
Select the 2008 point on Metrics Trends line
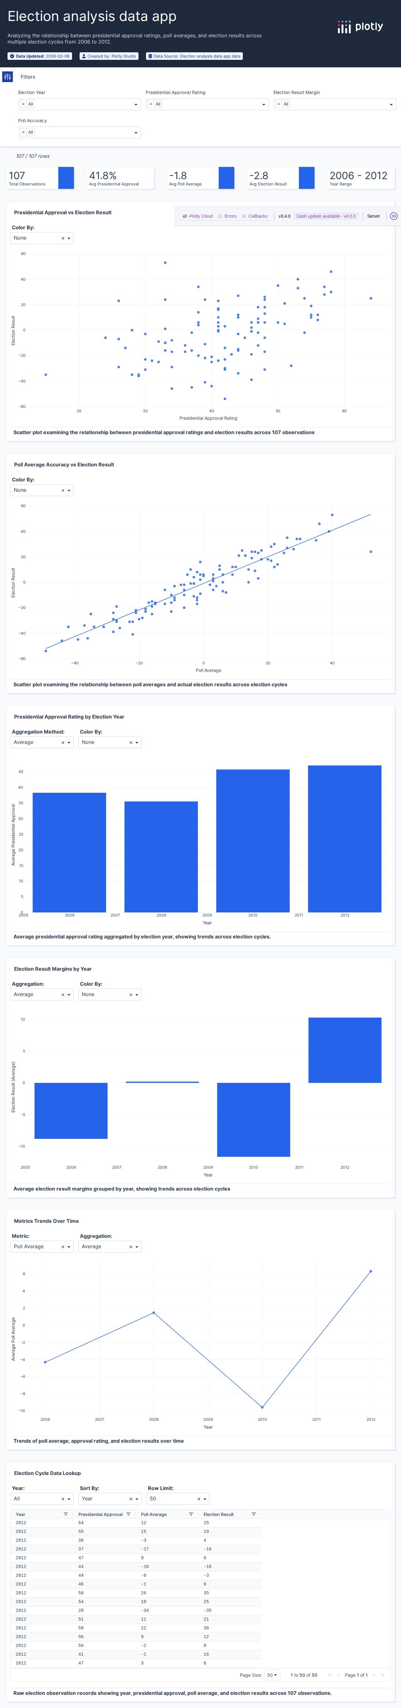pyautogui.click(x=154, y=1313)
